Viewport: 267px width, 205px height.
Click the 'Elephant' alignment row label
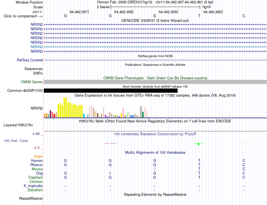36,177
